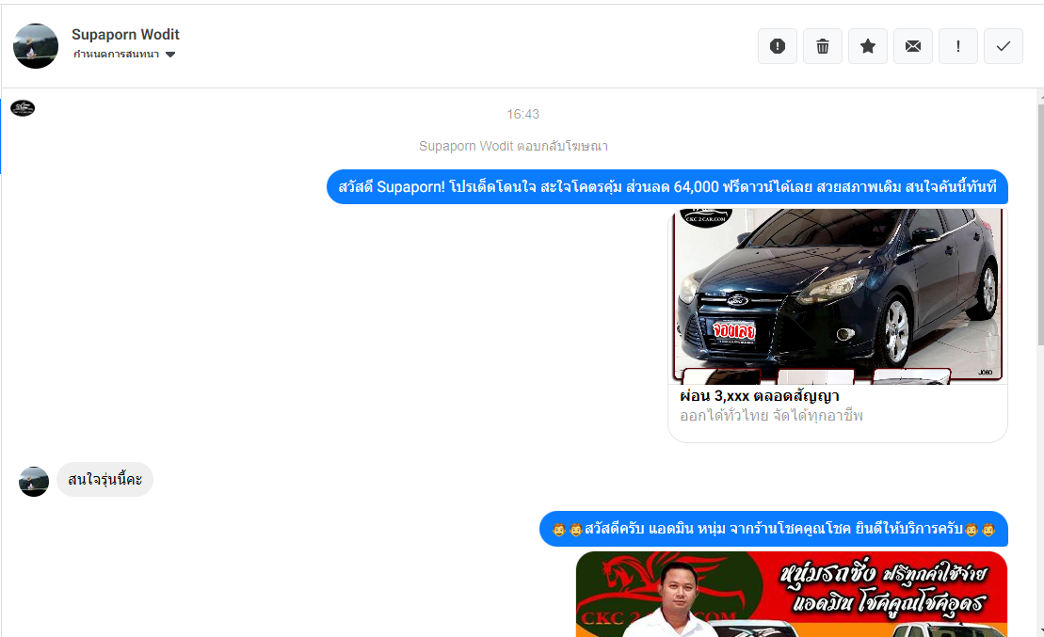Click the small CKC page logo avatar
The height and width of the screenshot is (637, 1044).
click(23, 108)
